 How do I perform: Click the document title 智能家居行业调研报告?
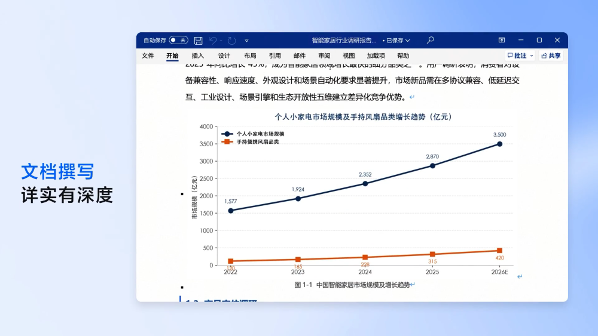pos(344,41)
